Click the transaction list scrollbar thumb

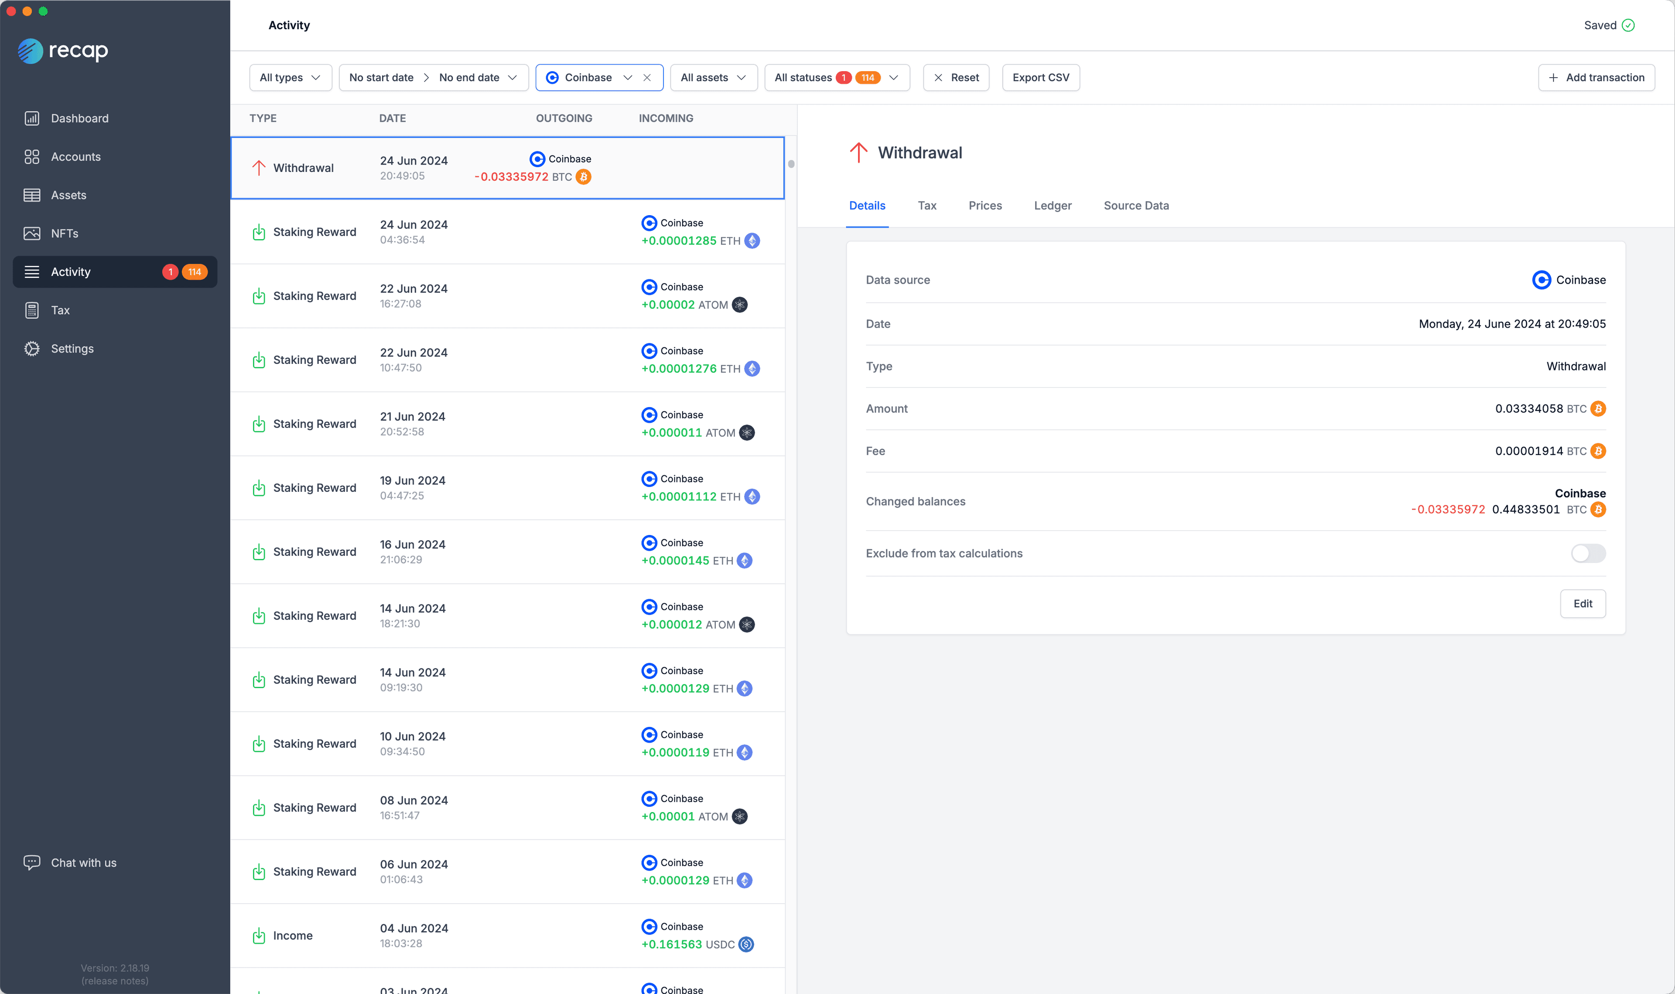pyautogui.click(x=791, y=164)
